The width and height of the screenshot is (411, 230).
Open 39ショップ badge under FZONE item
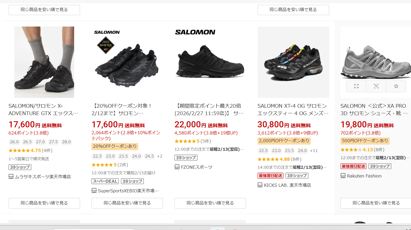coord(186,158)
